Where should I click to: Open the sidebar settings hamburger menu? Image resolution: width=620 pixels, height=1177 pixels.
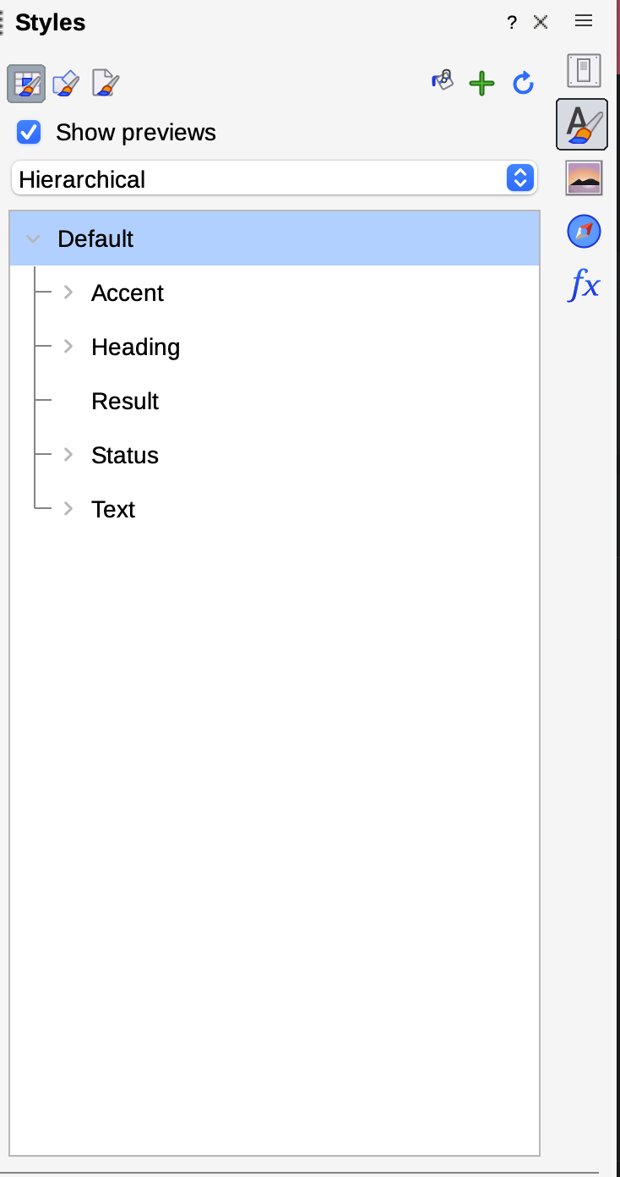(x=584, y=21)
